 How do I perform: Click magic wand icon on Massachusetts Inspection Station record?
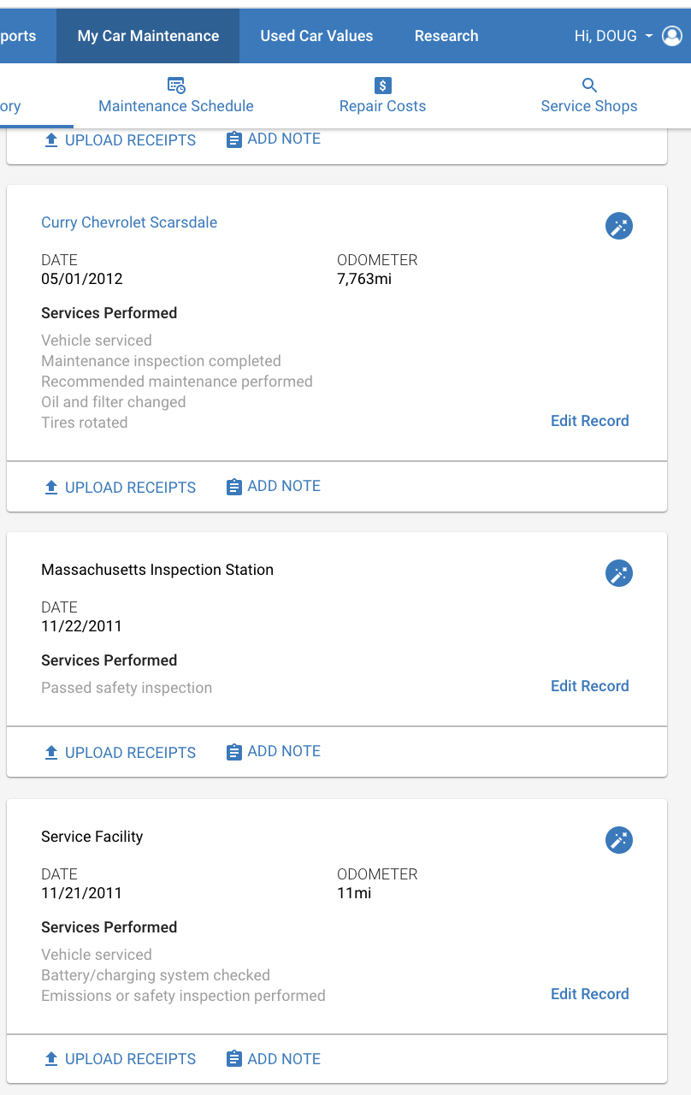[x=619, y=573]
